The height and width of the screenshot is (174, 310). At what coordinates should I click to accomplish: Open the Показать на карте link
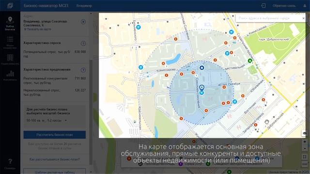click(38, 29)
